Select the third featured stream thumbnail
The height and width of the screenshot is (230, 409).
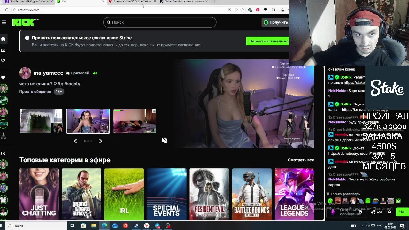135,121
